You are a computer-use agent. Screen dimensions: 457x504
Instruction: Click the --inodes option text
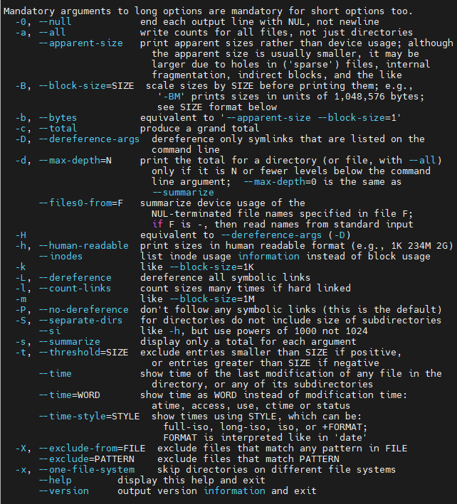61,257
